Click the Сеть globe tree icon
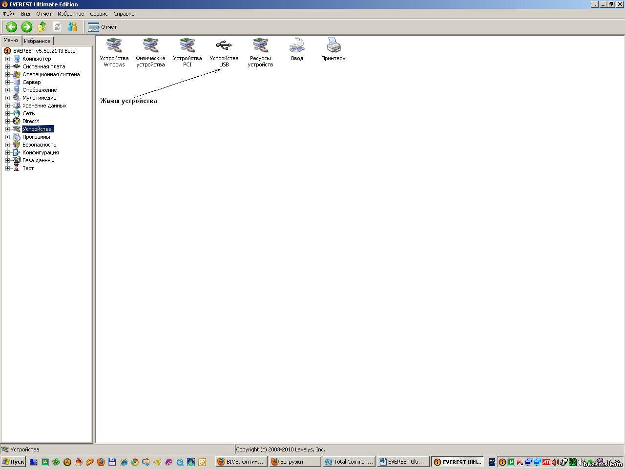This screenshot has height=469, width=625. click(17, 113)
